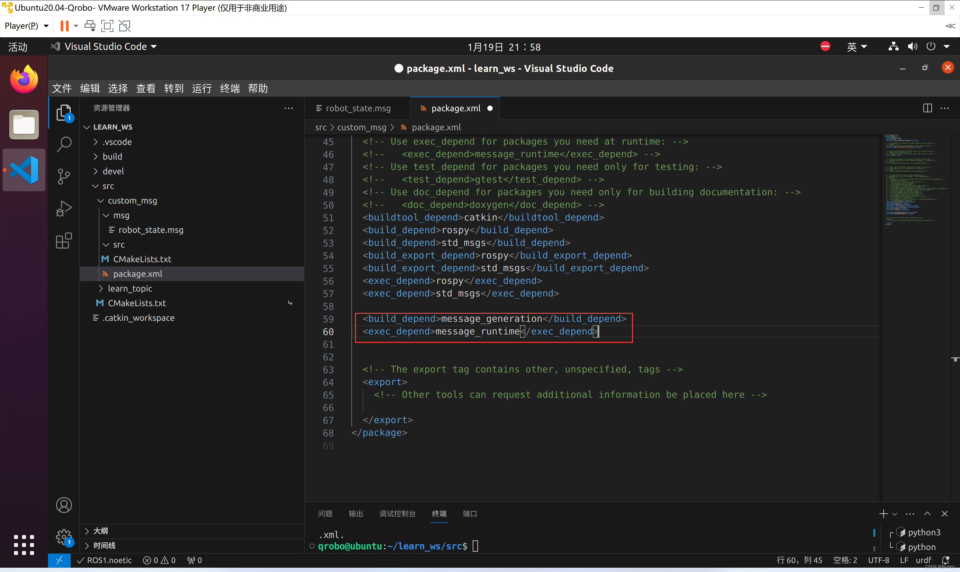
Task: Open Explorer views and more actions ellipsis
Action: (288, 108)
